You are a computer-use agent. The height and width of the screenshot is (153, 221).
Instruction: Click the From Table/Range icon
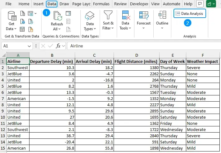coord(22,29)
